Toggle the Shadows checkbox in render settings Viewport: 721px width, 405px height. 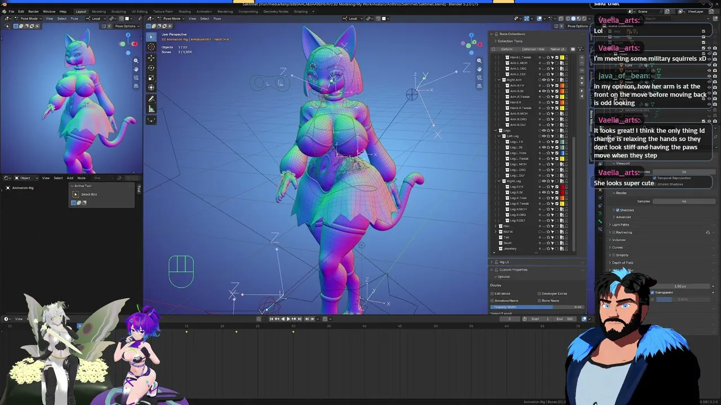point(617,210)
